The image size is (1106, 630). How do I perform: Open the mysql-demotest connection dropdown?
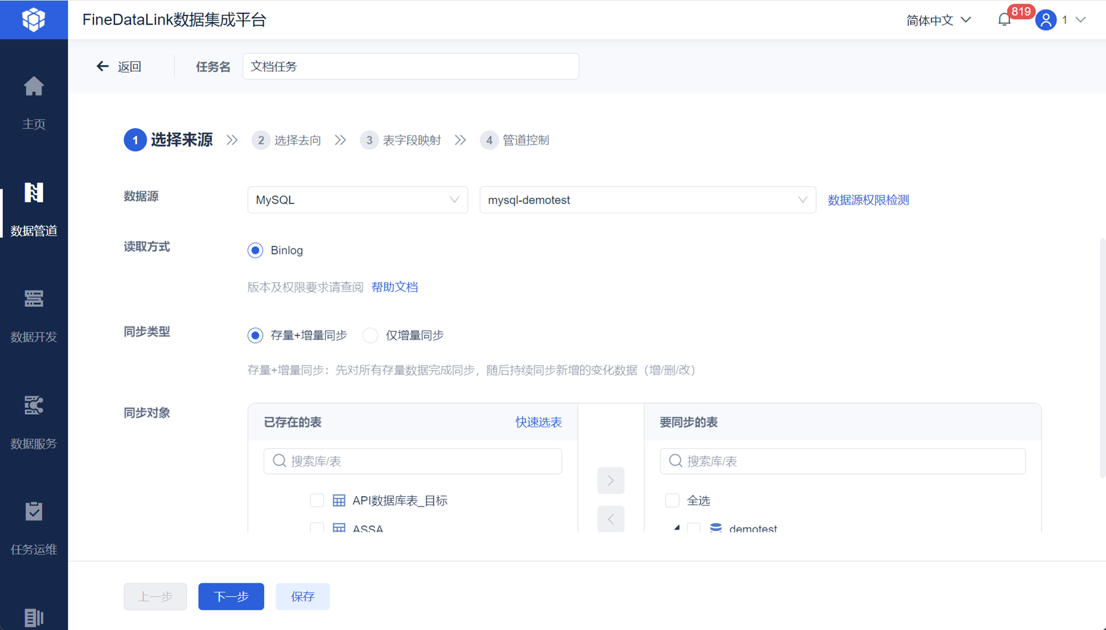[648, 200]
